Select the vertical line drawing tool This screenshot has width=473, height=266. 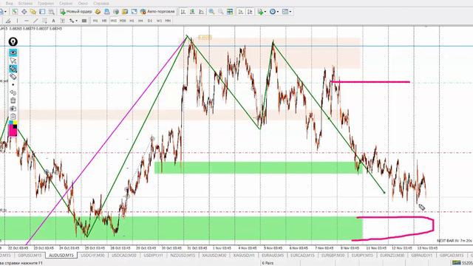click(17, 21)
